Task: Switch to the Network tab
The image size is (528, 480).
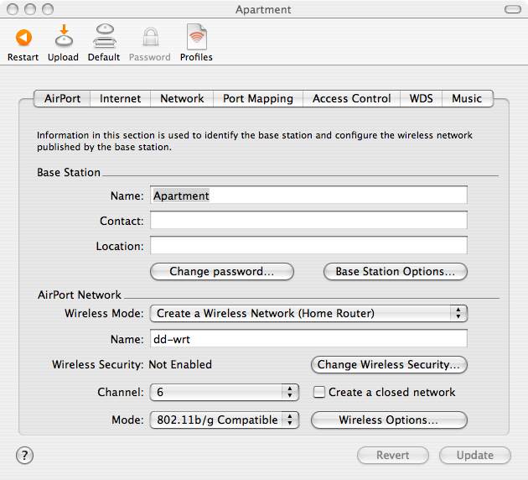Action: tap(182, 98)
